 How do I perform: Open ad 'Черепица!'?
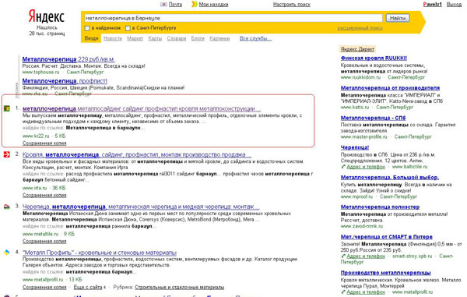point(355,147)
